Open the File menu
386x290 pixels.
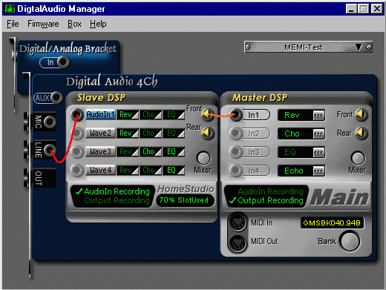click(x=13, y=24)
